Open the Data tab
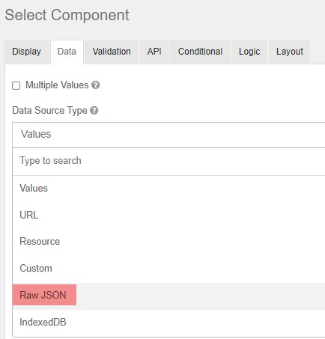 67,52
